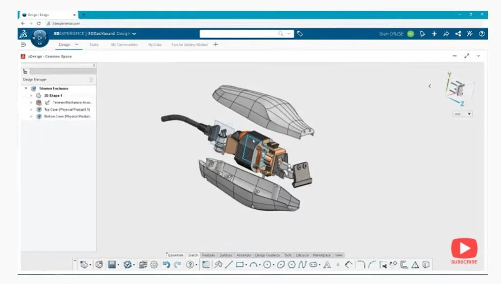This screenshot has height=284, width=501.
Task: Click the green user status indicator
Action: (410, 34)
